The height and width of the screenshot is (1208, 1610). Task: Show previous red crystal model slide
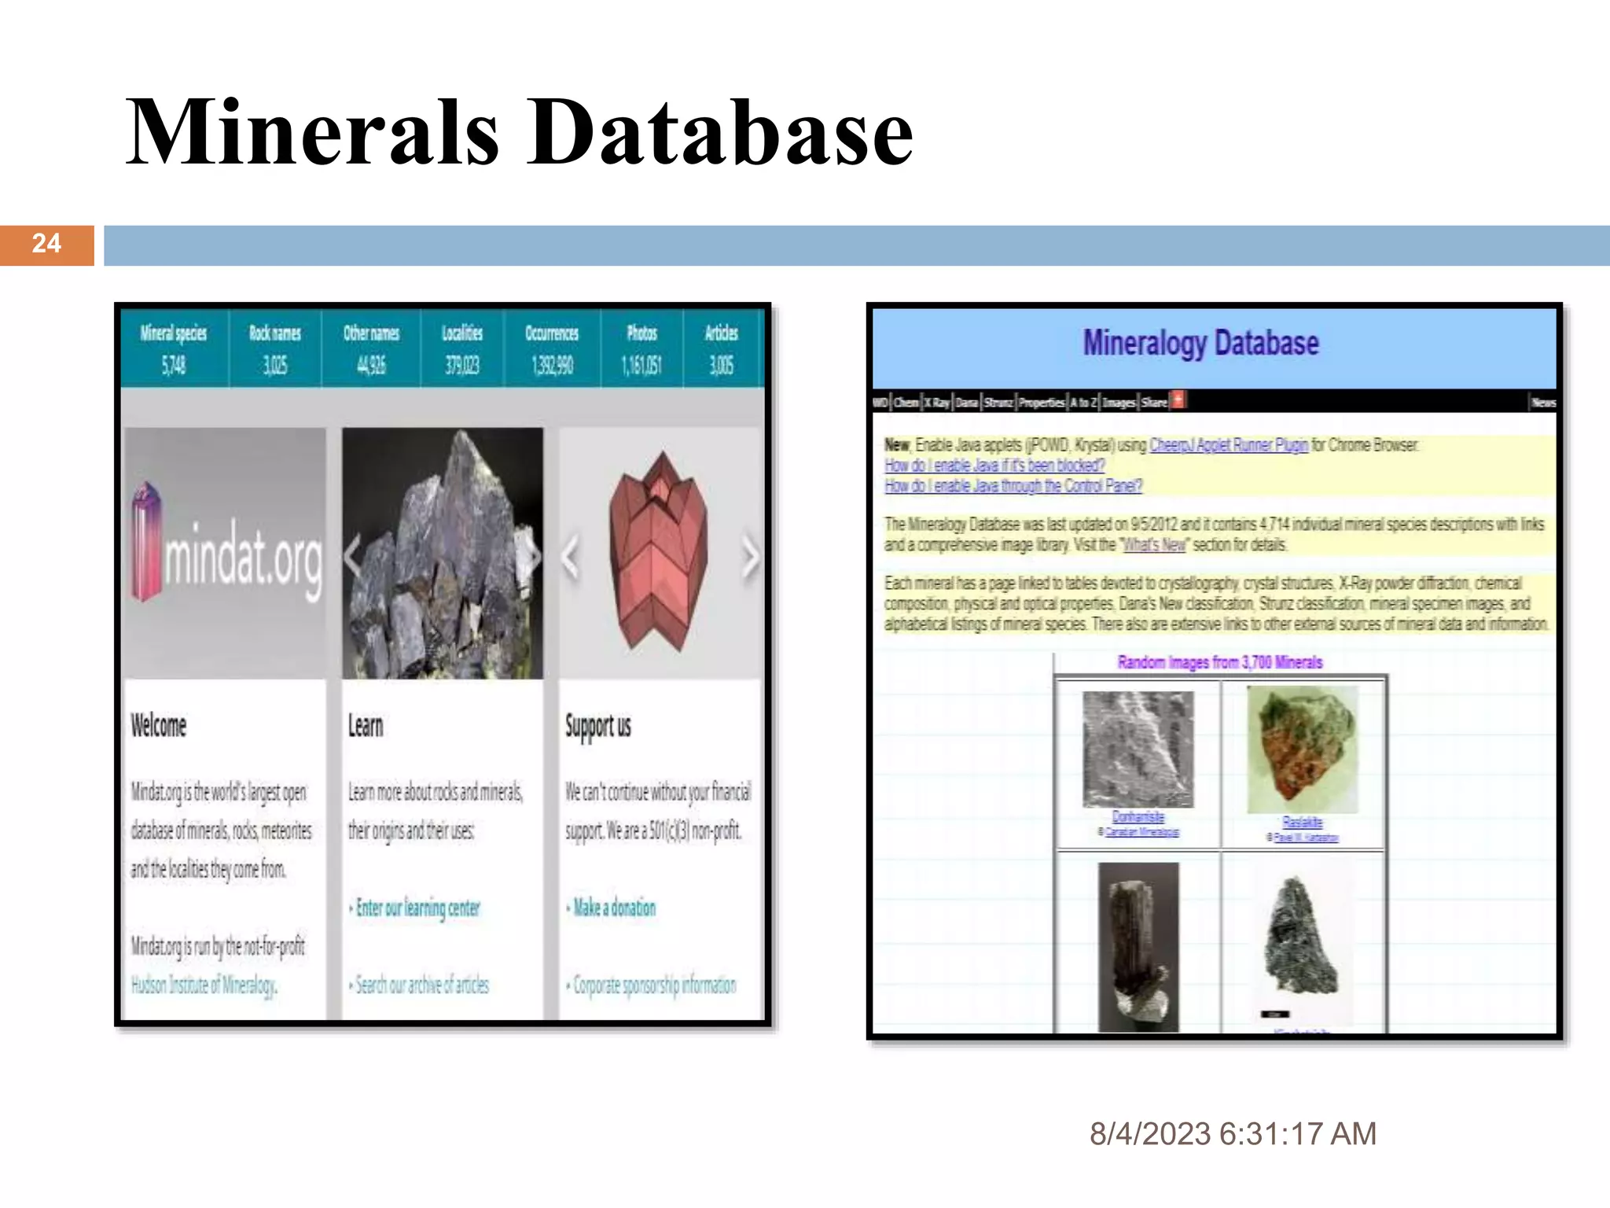(x=572, y=557)
